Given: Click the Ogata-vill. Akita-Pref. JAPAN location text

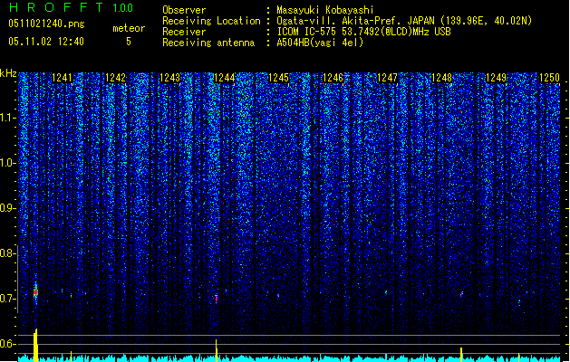Looking at the screenshot, I should pos(404,21).
